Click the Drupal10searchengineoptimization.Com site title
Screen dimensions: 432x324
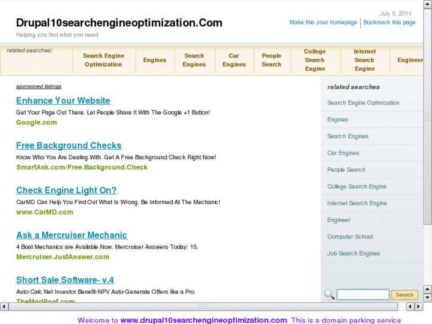coord(119,23)
